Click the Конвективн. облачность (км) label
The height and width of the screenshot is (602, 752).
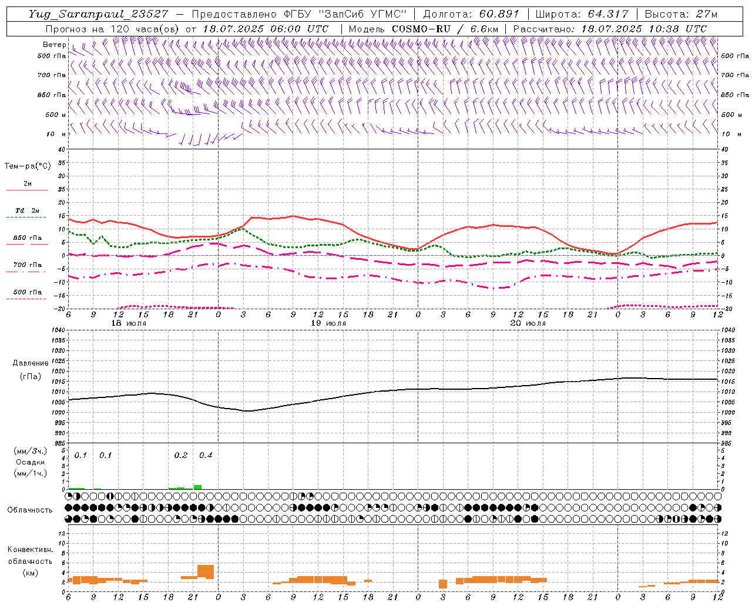tap(30, 561)
